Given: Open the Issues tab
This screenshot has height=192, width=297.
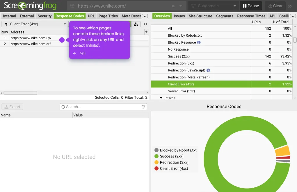Looking at the screenshot, I should tap(179, 16).
